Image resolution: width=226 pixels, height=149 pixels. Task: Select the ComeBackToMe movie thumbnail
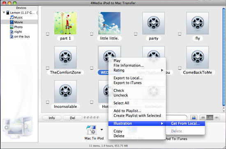click(x=198, y=57)
